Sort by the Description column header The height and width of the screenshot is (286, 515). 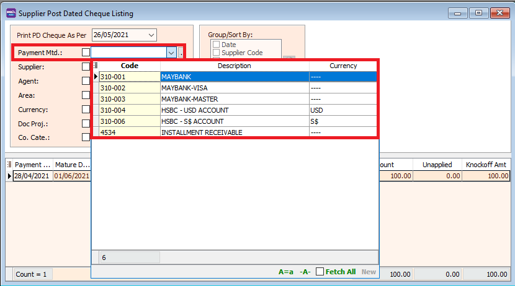point(235,66)
